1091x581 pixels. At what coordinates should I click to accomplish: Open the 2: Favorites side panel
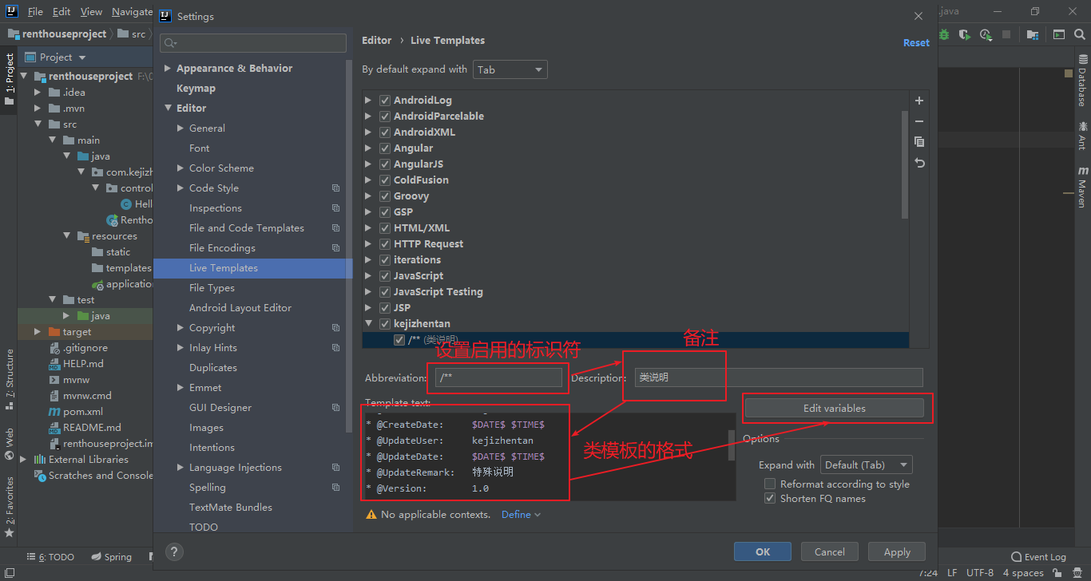9,508
